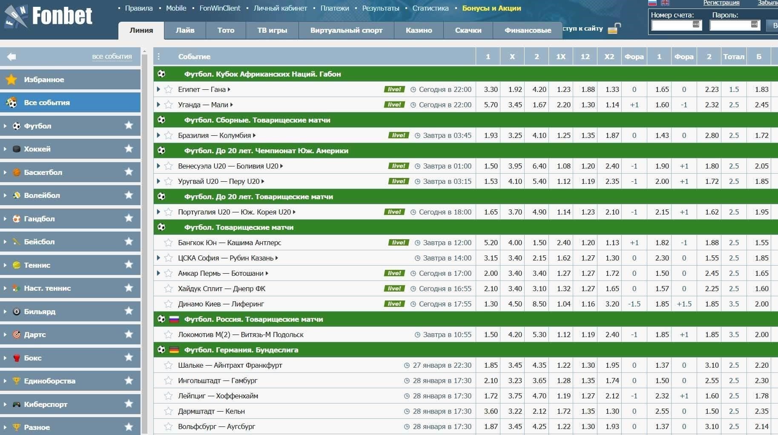Click the gamepad icon beside Киберспорт
778x435 pixels.
[17, 404]
